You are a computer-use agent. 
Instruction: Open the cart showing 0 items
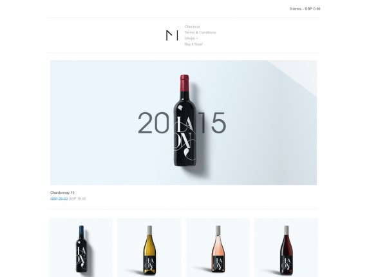click(x=305, y=9)
